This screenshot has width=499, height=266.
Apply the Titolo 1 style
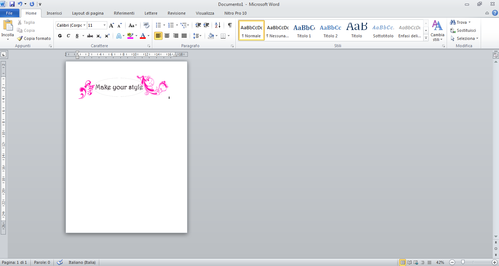click(304, 31)
